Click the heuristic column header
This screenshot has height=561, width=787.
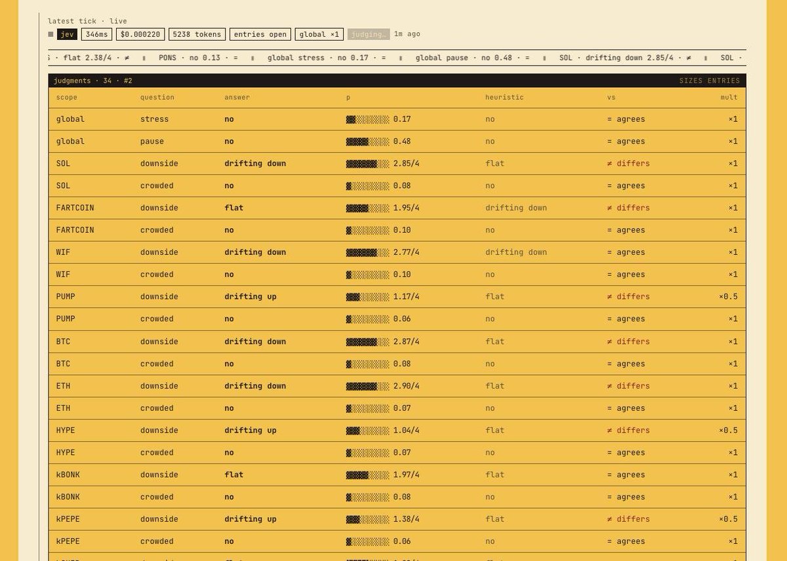504,97
